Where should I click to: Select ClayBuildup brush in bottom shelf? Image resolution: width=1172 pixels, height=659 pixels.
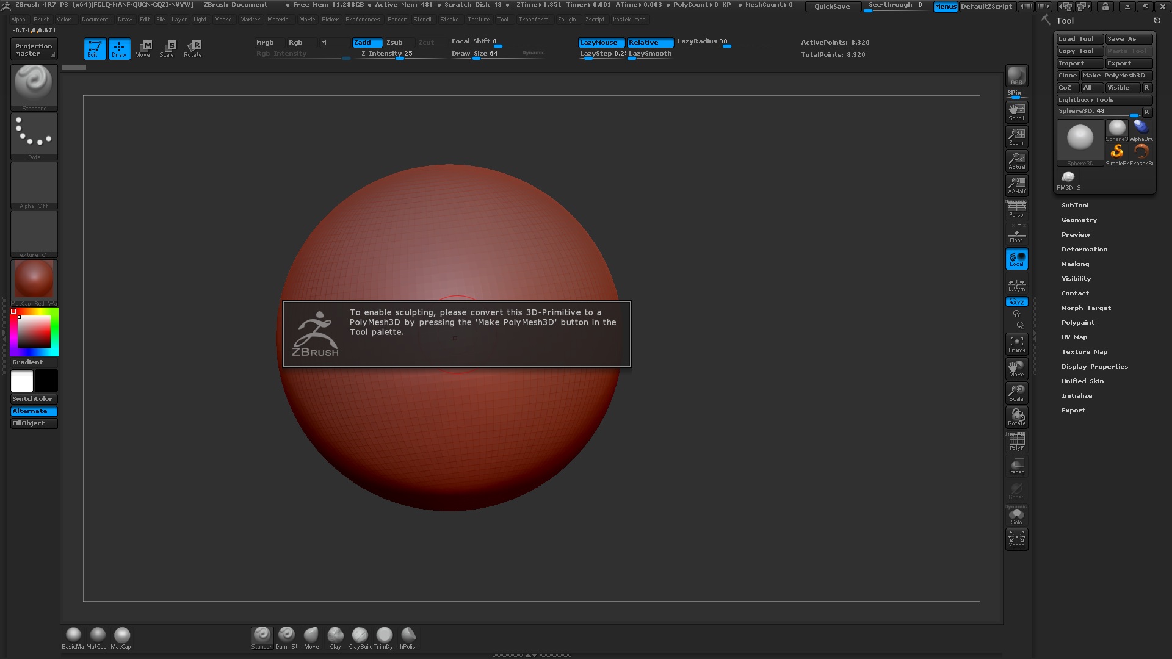coord(360,638)
